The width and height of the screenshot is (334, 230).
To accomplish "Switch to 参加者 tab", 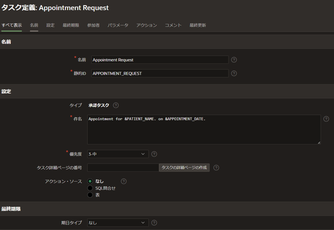I will coord(93,25).
